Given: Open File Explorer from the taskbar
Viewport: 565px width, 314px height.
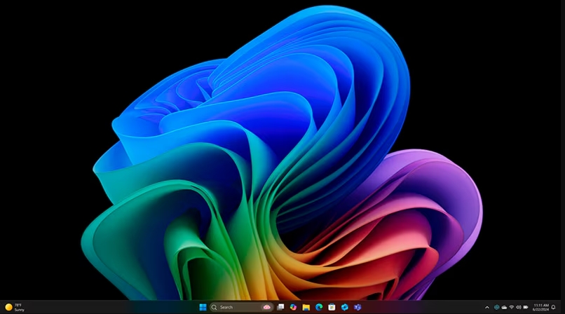Looking at the screenshot, I should 306,307.
